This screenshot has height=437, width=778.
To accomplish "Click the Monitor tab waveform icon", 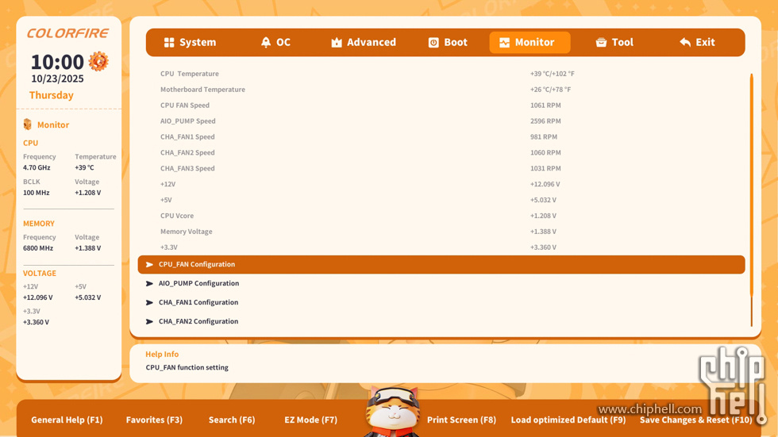I will (x=504, y=43).
